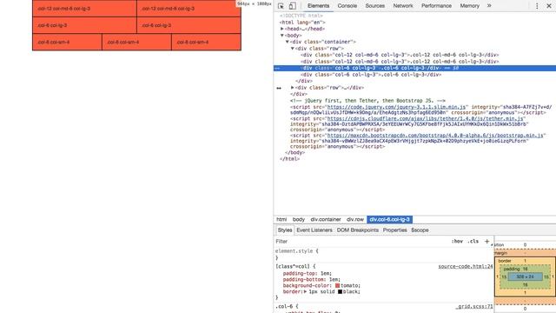The height and width of the screenshot is (313, 556).
Task: Select the Styles subtab
Action: coord(284,230)
